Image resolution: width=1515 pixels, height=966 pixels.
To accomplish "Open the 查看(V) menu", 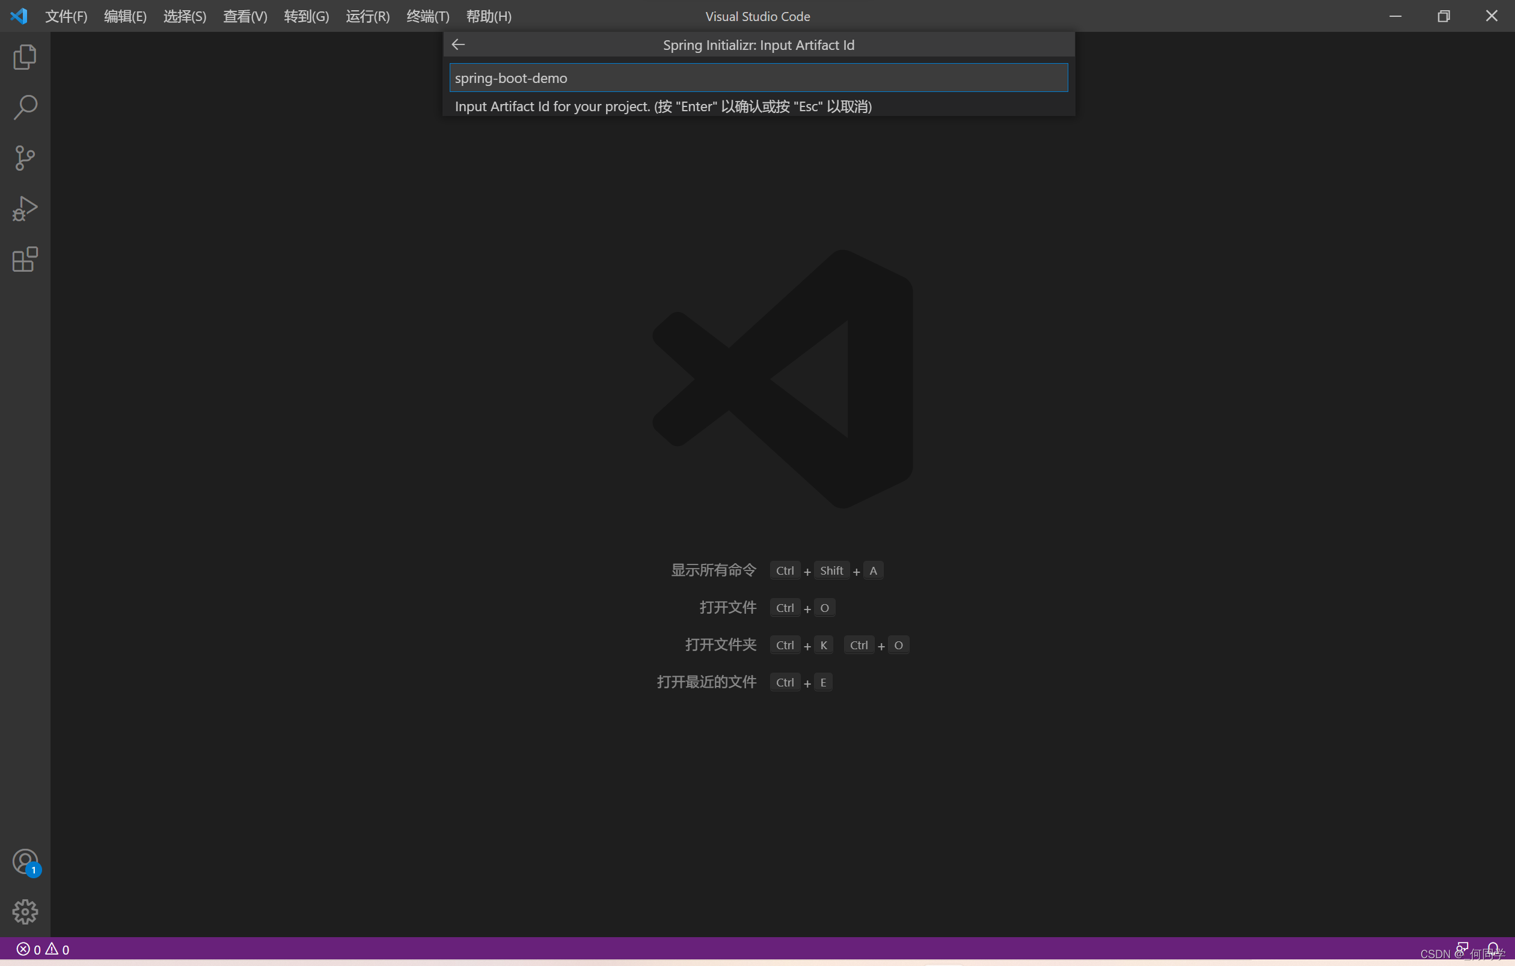I will pos(245,16).
